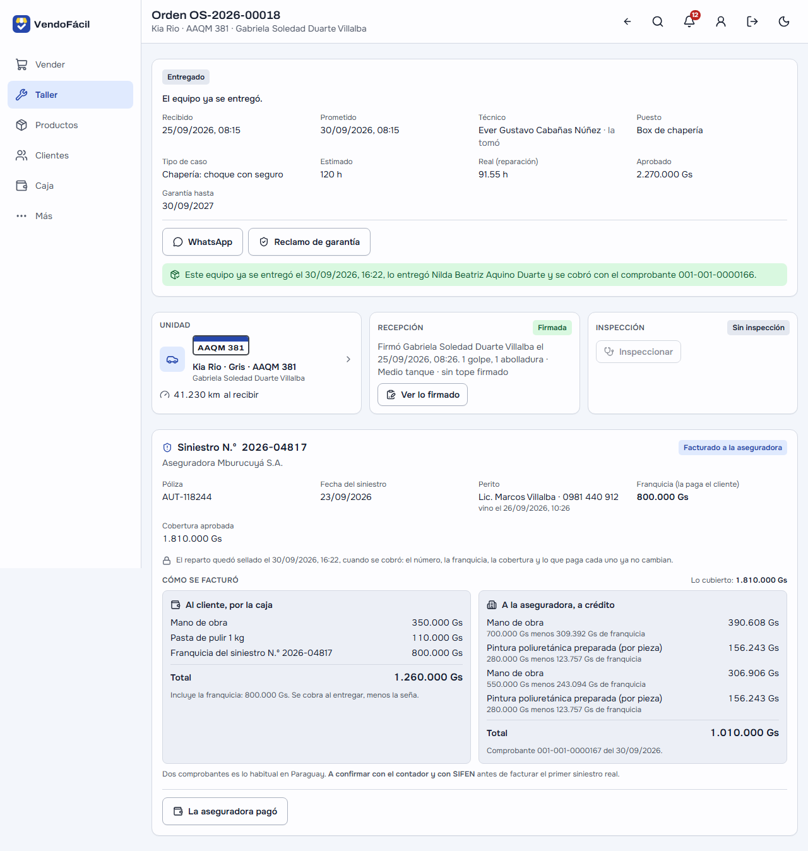The width and height of the screenshot is (808, 851).
Task: Click the lock icon by El reparto
Action: (x=167, y=561)
